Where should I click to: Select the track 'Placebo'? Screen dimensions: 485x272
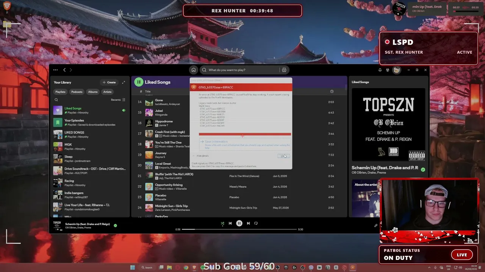161,195
